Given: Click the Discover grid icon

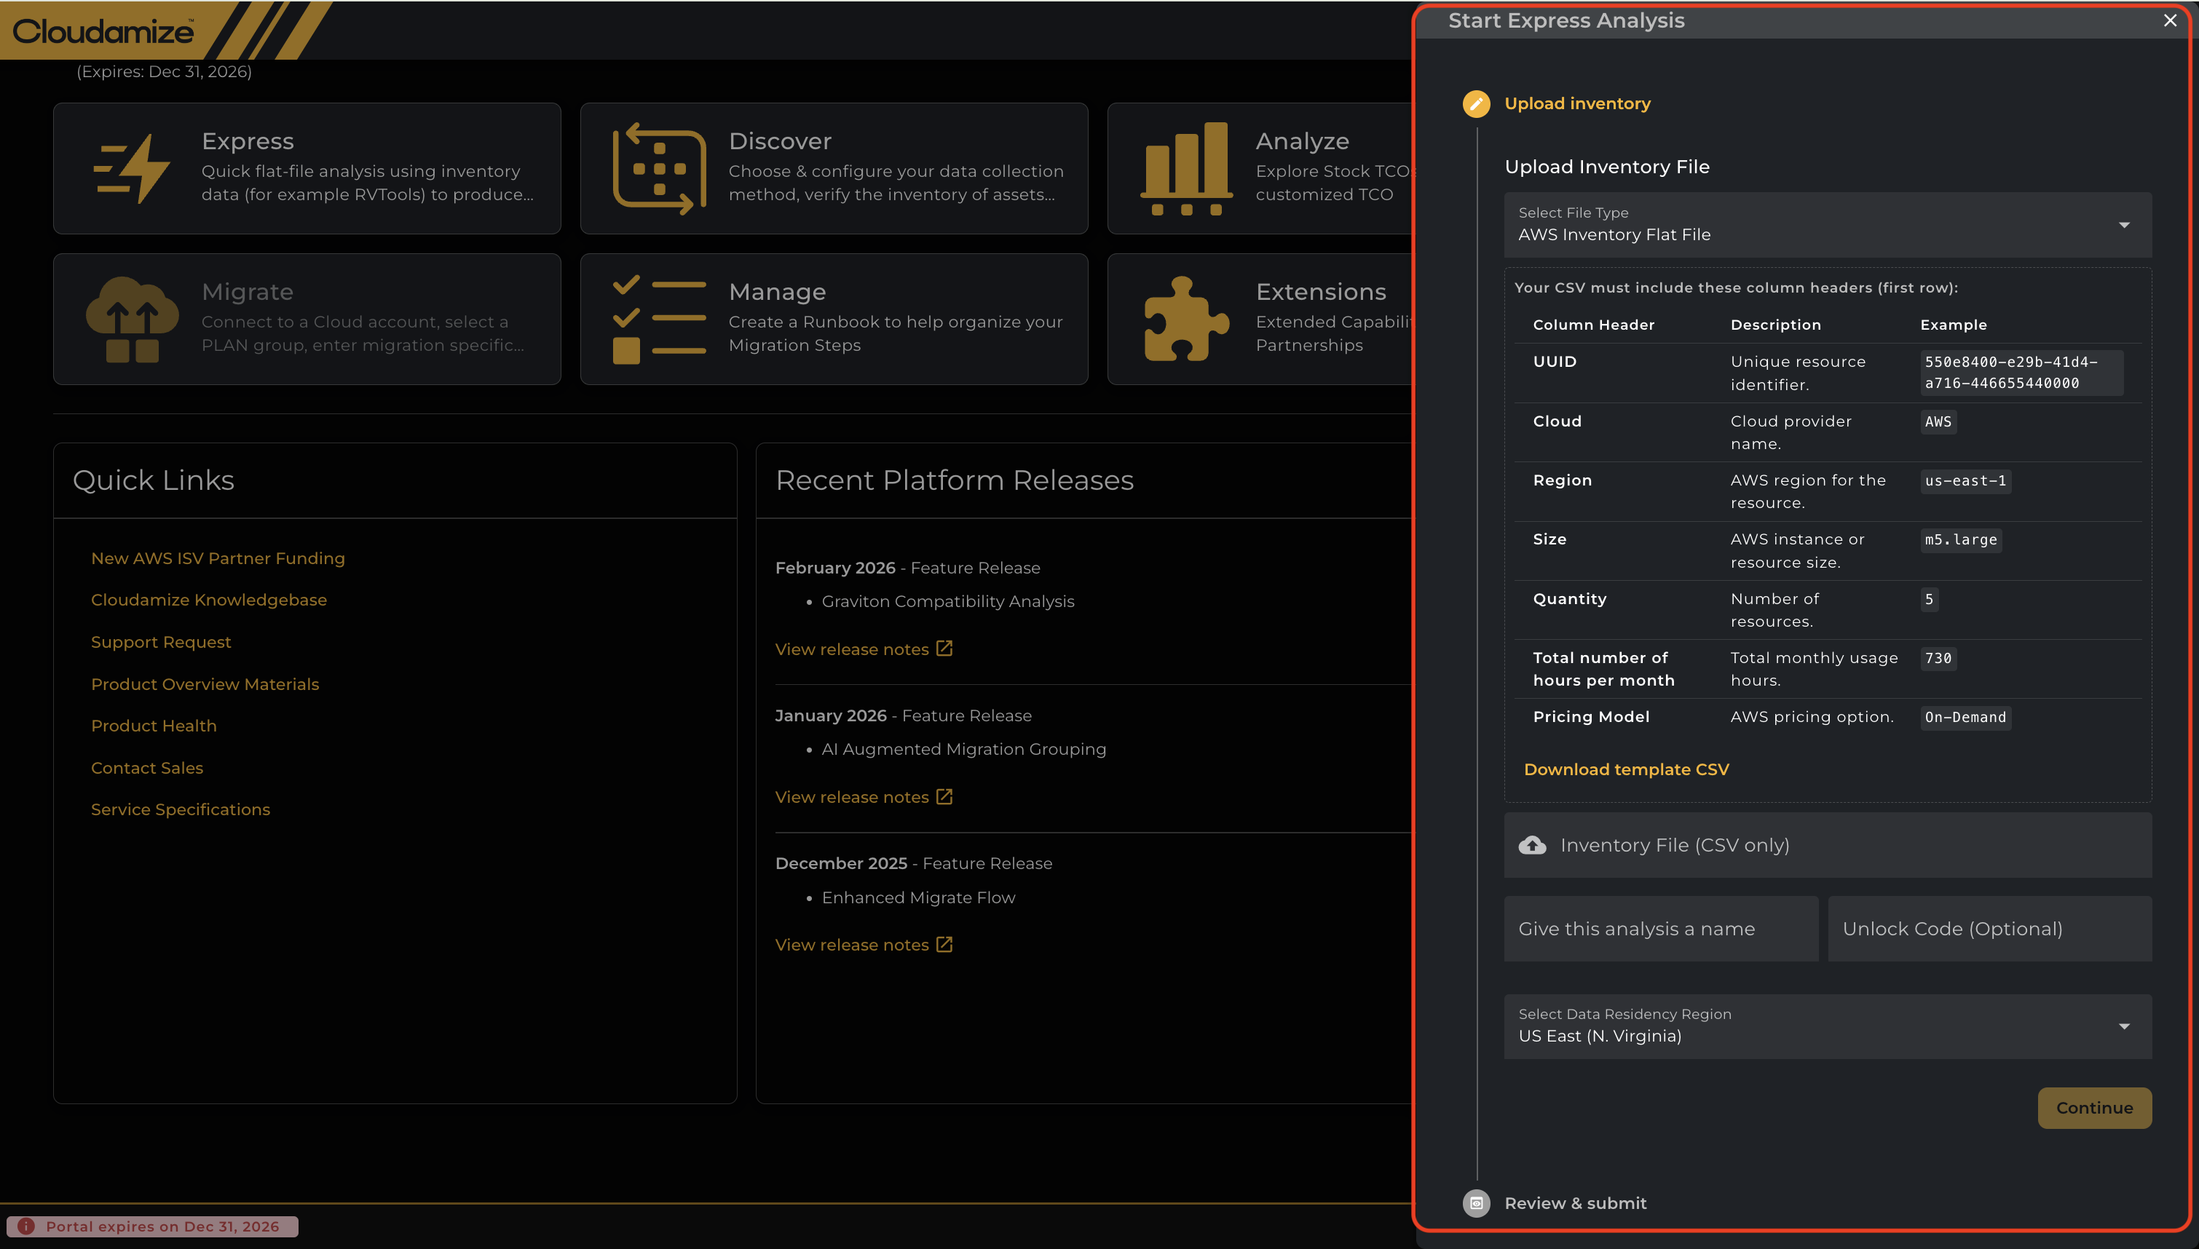Looking at the screenshot, I should point(659,168).
